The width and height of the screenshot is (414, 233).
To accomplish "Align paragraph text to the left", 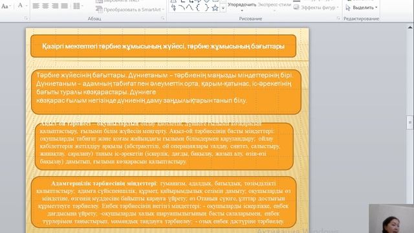I will 36,6.
